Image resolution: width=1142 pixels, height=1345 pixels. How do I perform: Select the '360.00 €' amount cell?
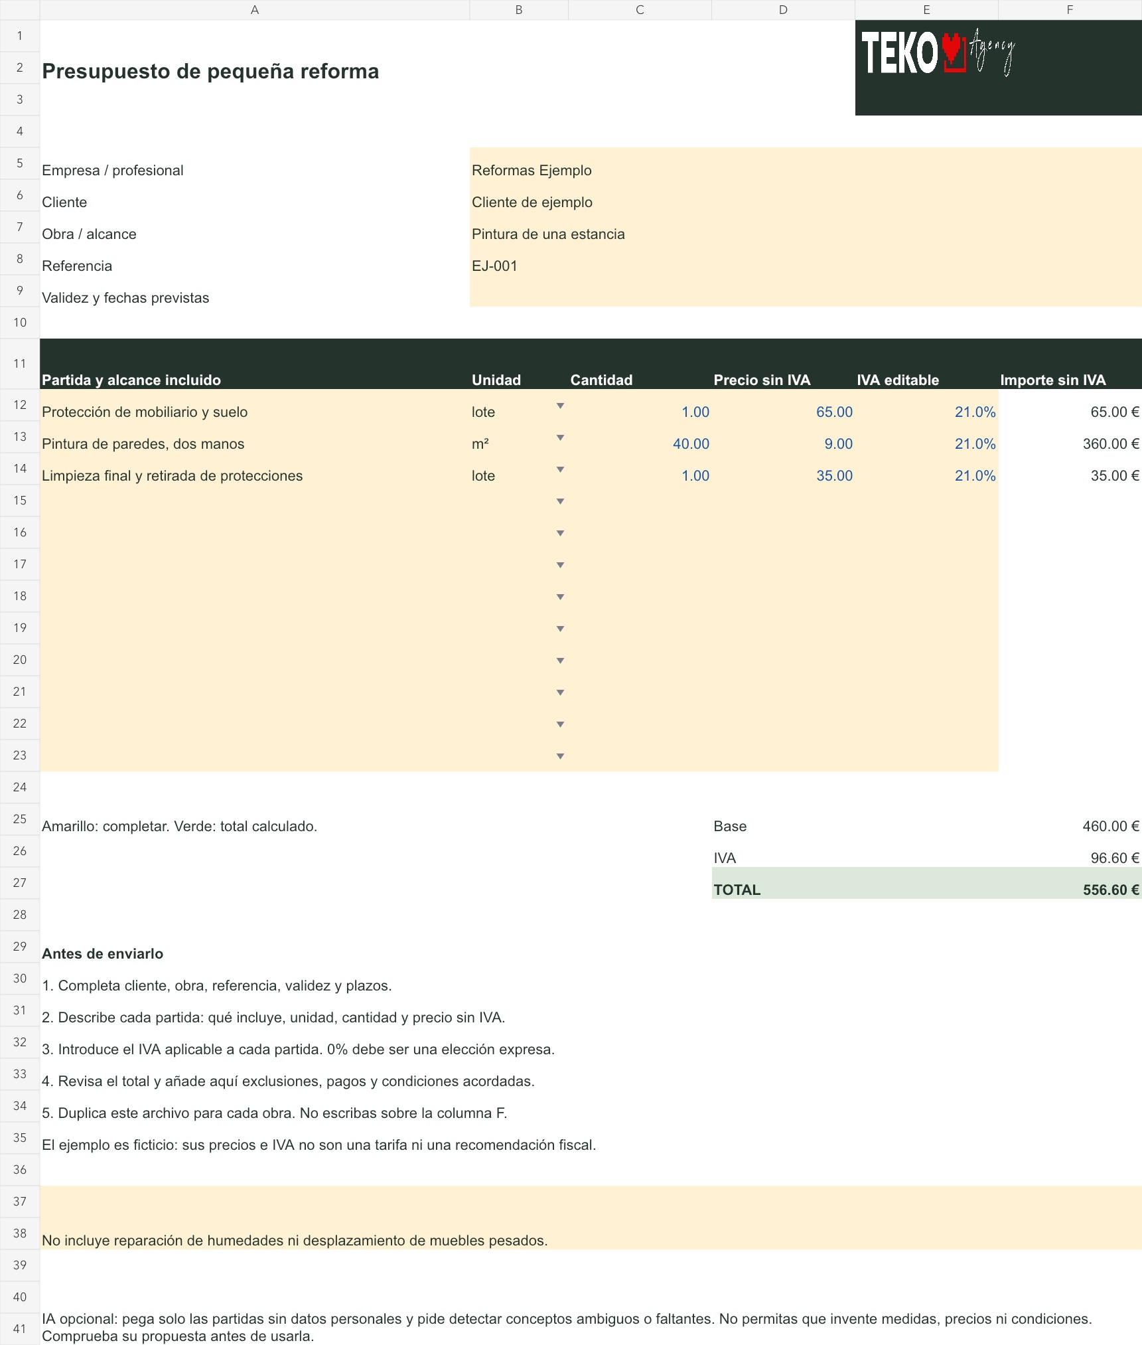1070,437
